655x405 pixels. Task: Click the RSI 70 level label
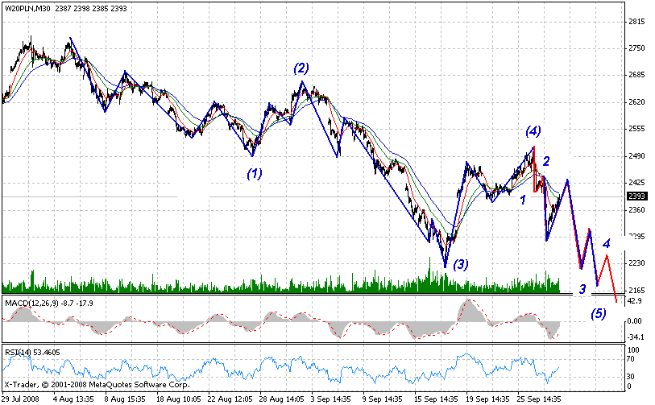(633, 361)
